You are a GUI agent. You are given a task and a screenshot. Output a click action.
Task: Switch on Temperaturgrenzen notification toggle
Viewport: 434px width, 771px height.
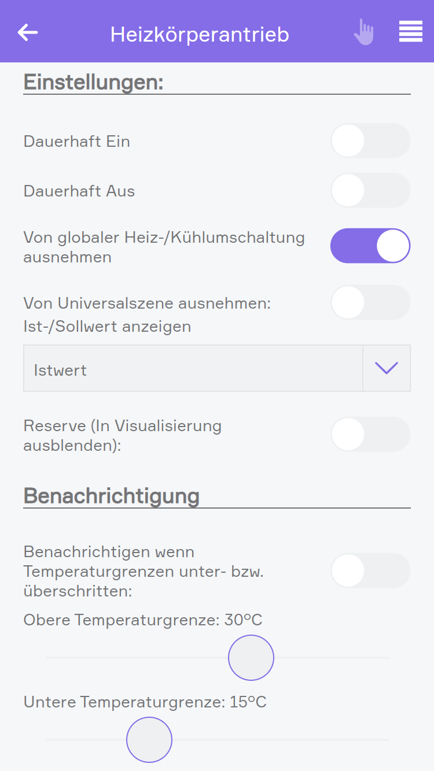click(370, 570)
